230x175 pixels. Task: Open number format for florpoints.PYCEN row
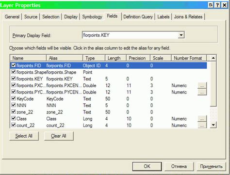coord(202,92)
